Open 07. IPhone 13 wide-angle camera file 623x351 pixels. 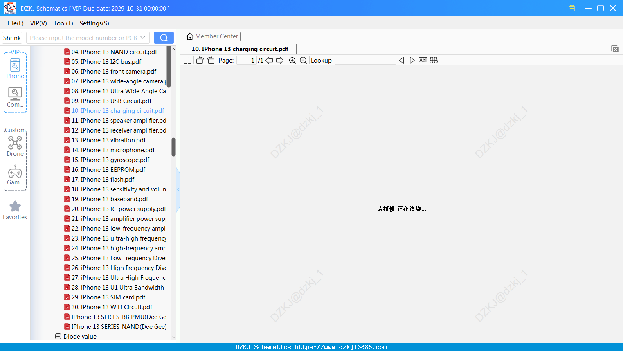tap(119, 81)
